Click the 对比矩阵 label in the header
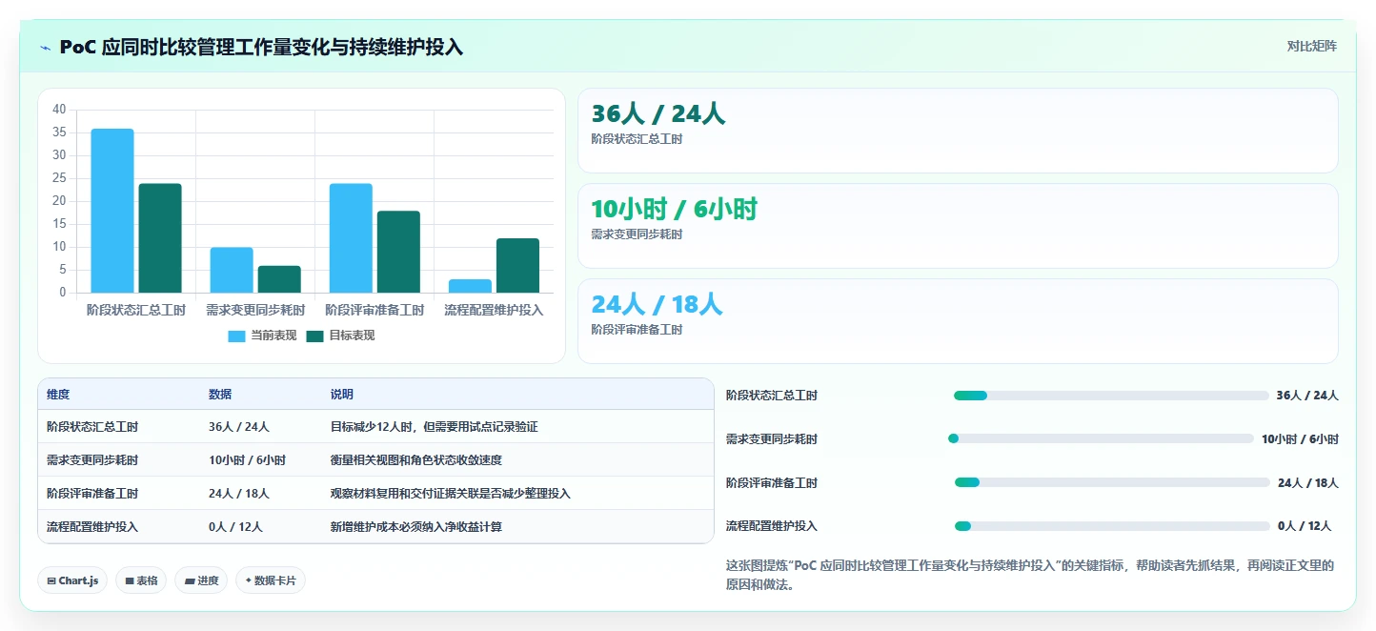This screenshot has width=1376, height=631. (1311, 47)
